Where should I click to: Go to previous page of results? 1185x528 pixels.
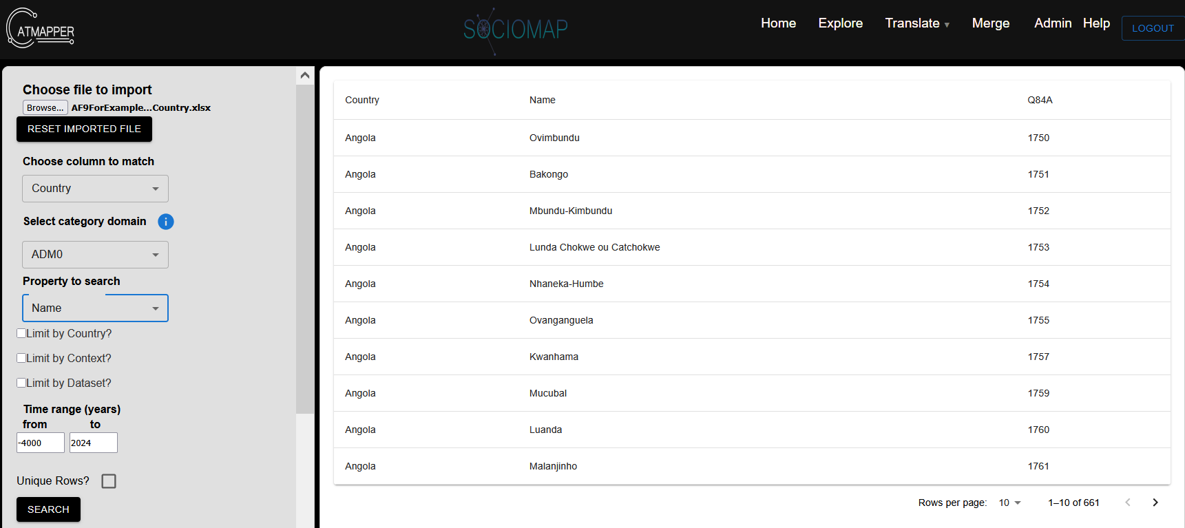coord(1127,503)
